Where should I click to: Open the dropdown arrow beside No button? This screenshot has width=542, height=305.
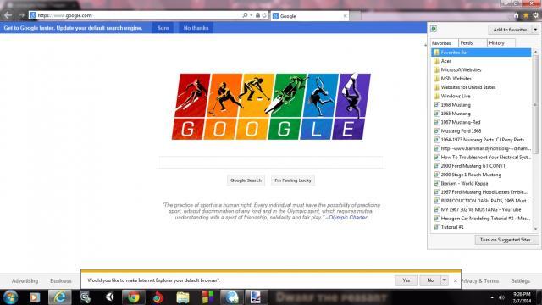[445, 280]
